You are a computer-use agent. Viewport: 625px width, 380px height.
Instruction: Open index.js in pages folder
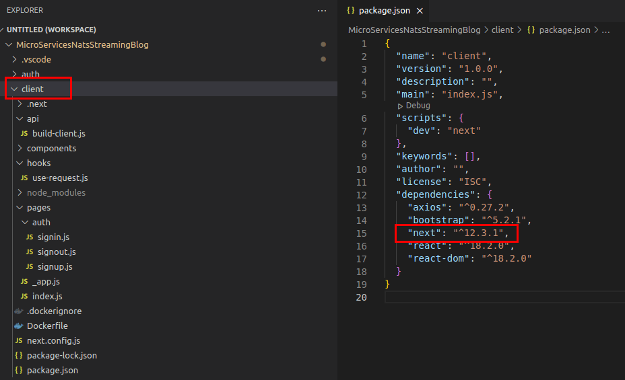[x=47, y=297]
